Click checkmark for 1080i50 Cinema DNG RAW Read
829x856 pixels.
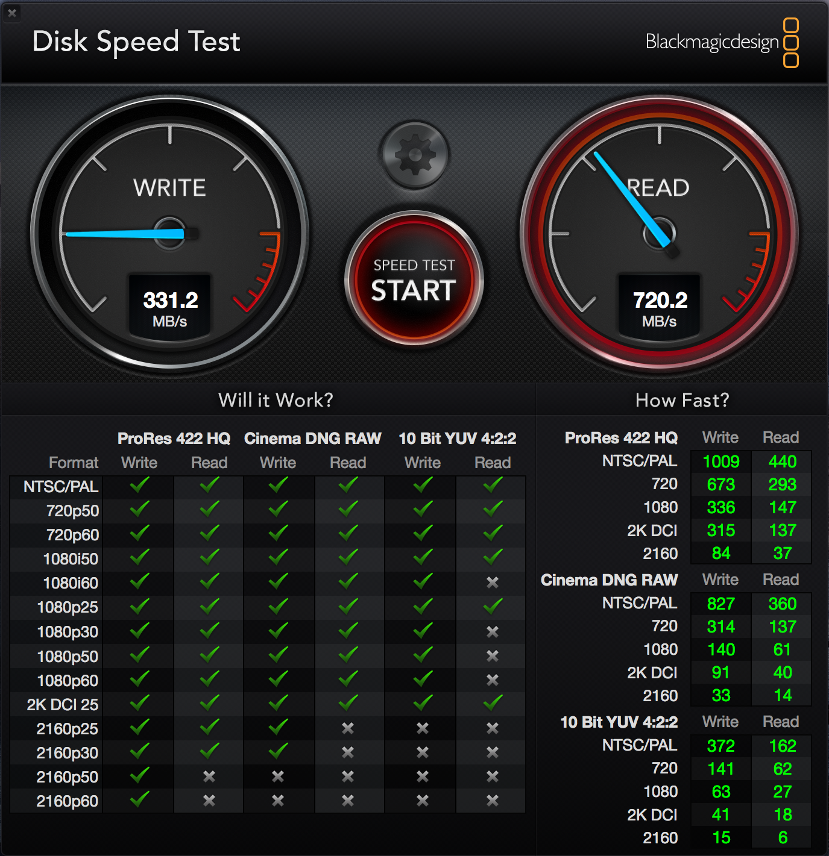point(348,557)
